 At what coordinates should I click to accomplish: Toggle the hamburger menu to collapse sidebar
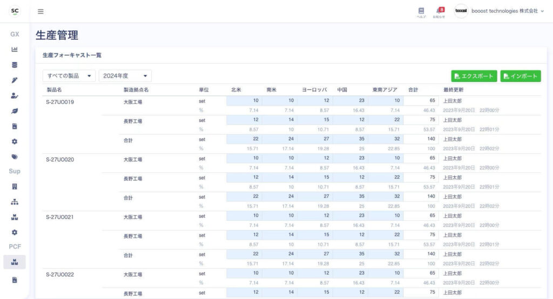41,11
